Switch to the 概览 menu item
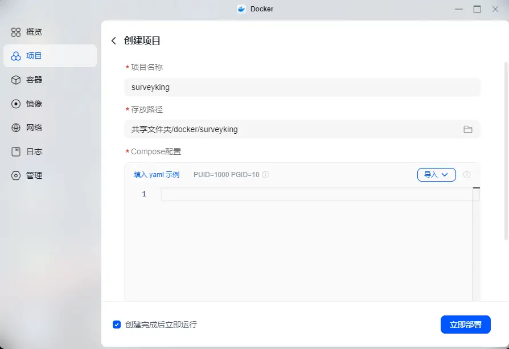Image resolution: width=509 pixels, height=349 pixels. [x=50, y=32]
